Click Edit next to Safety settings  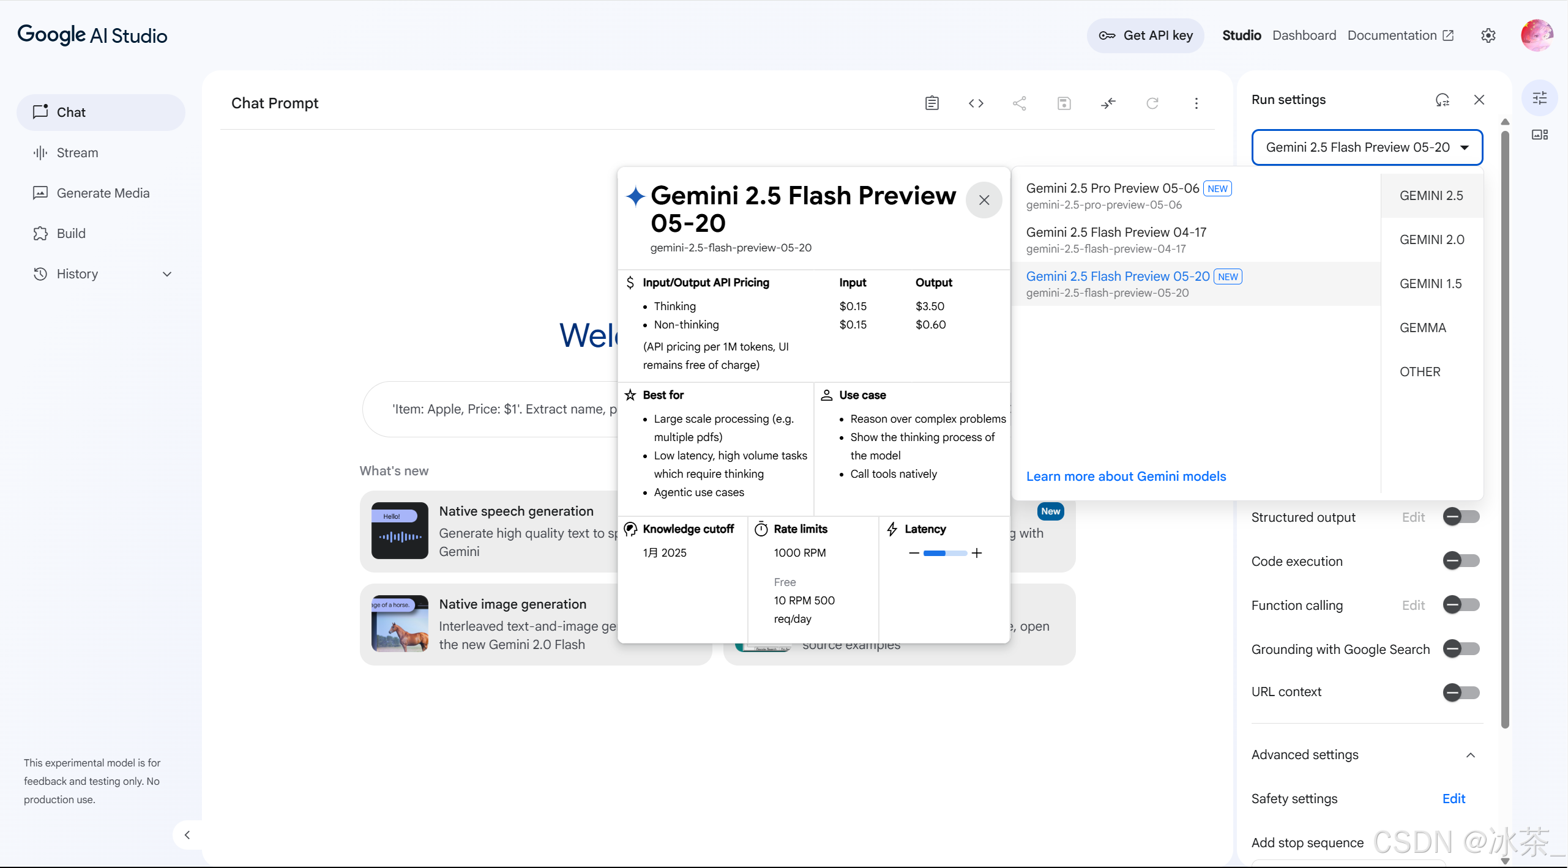click(x=1454, y=799)
